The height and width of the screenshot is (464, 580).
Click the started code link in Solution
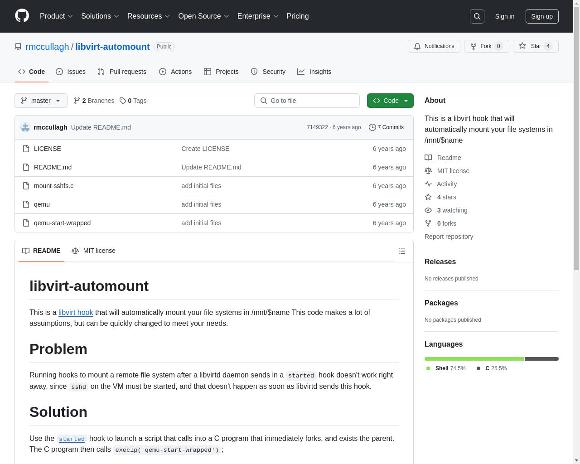point(72,439)
